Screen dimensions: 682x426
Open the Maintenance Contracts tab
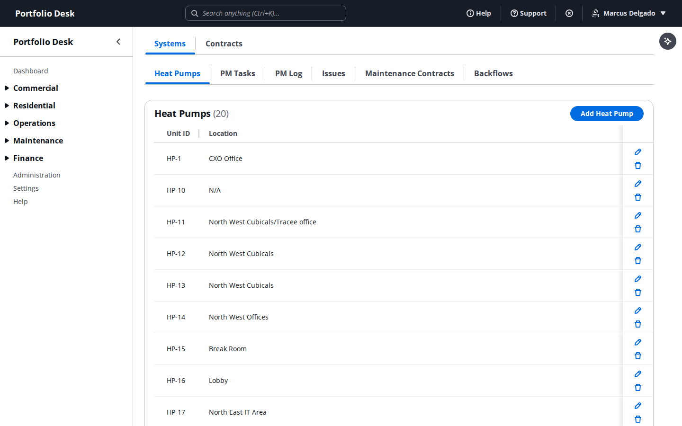pos(410,73)
